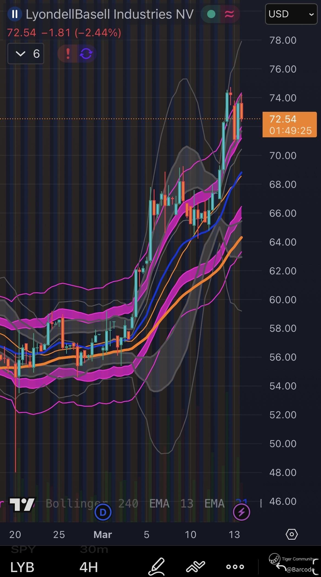Tap the undo arrow icon
321x577 pixels.
click(281, 567)
